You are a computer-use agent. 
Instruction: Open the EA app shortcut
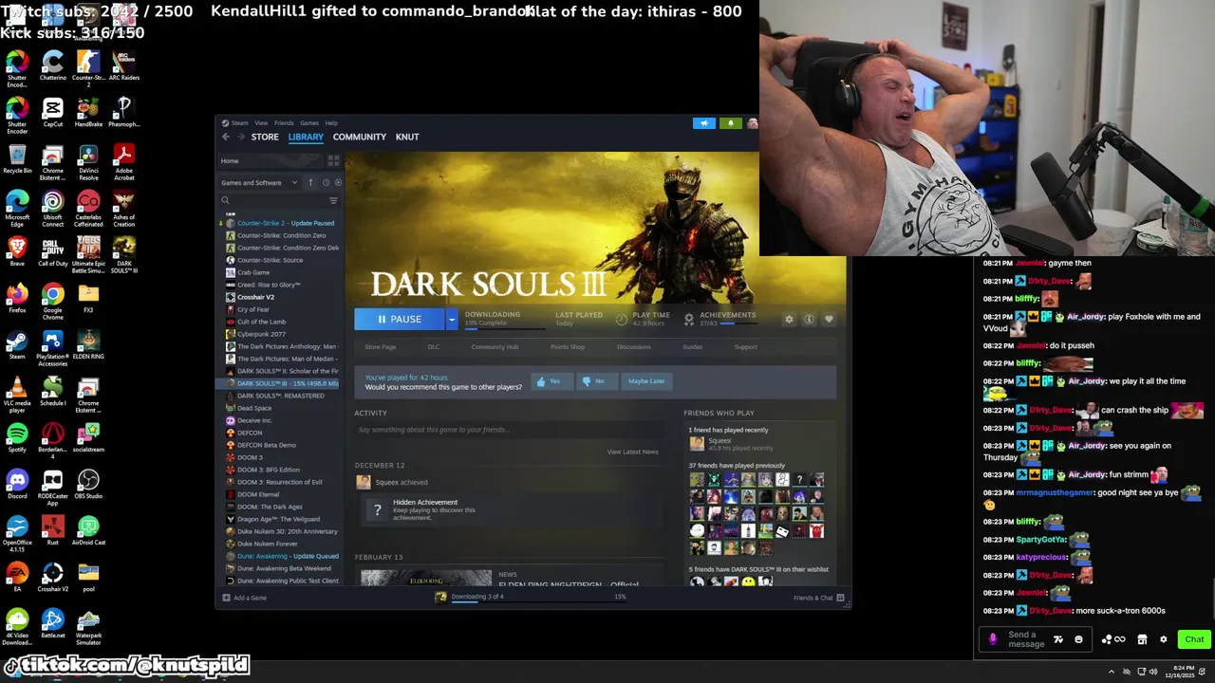pos(17,577)
